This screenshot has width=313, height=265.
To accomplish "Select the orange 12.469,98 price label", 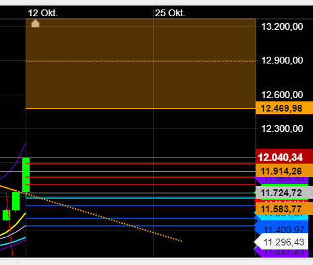I will coord(284,108).
